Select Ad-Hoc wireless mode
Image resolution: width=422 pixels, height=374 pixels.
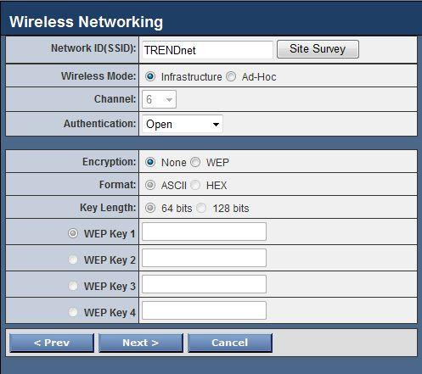pos(231,76)
